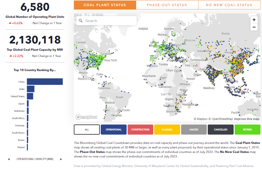
Task: Click the 6,580 operating plant units figure
Action: tap(35, 7)
